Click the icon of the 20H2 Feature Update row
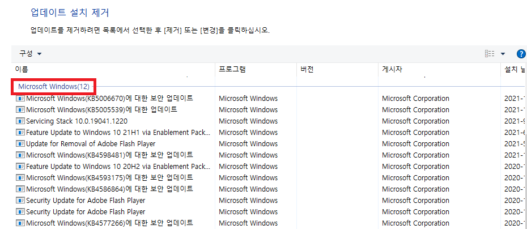Screen dimensions: 527x229 pyautogui.click(x=20, y=167)
